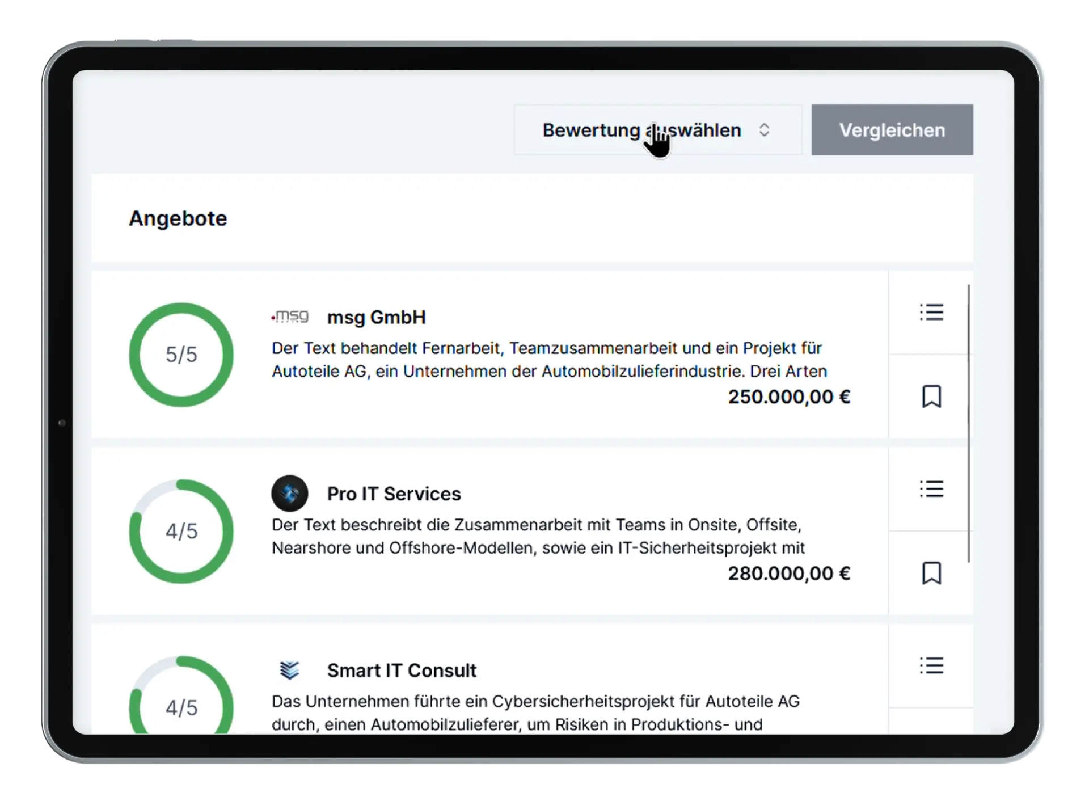1089x801 pixels.
Task: Click the 280.000,00 € price of Pro IT Services
Action: (788, 573)
